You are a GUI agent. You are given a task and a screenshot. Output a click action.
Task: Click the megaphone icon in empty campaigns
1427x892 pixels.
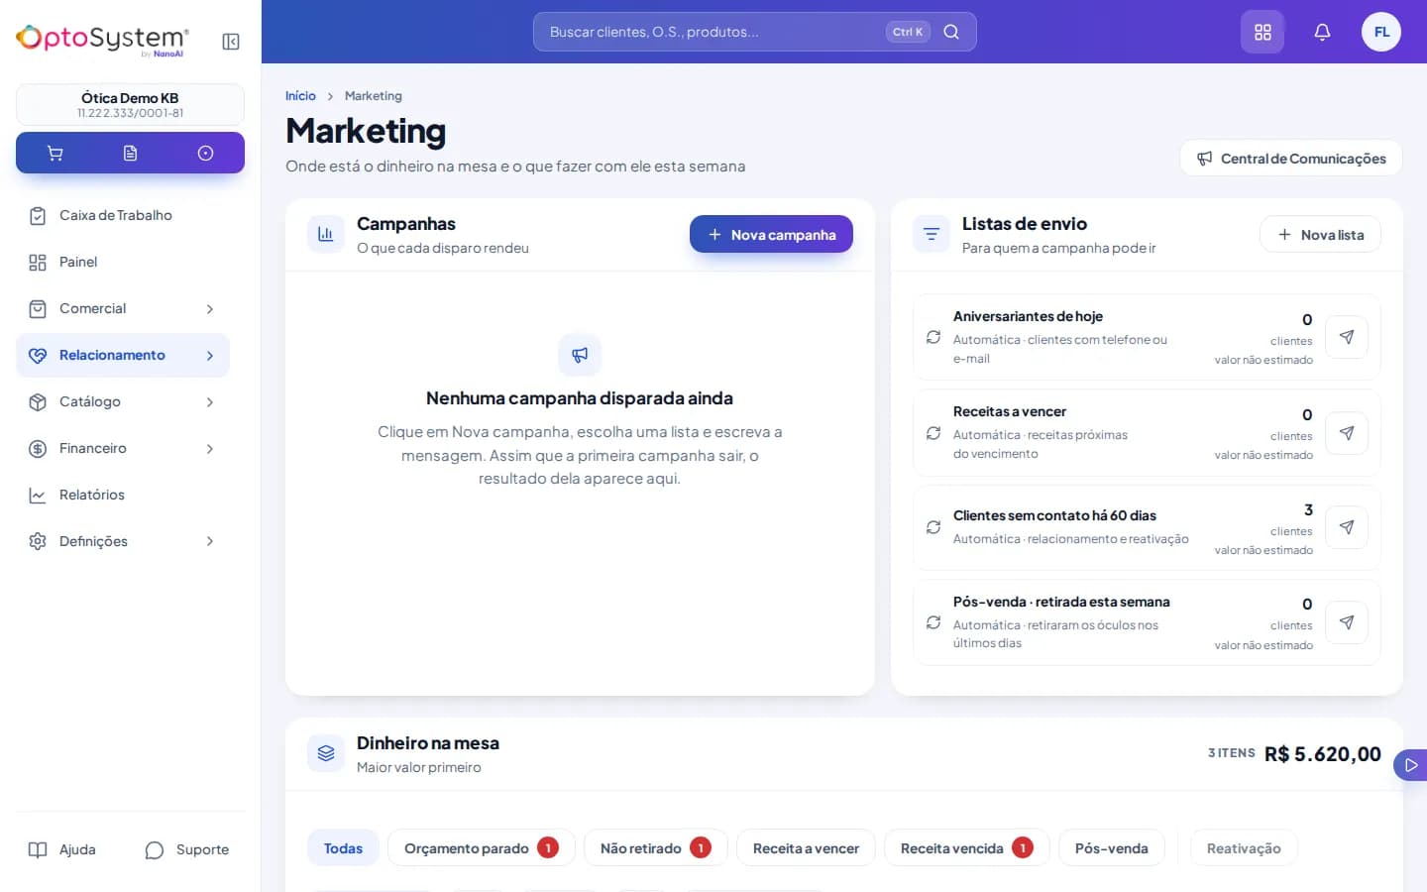580,355
